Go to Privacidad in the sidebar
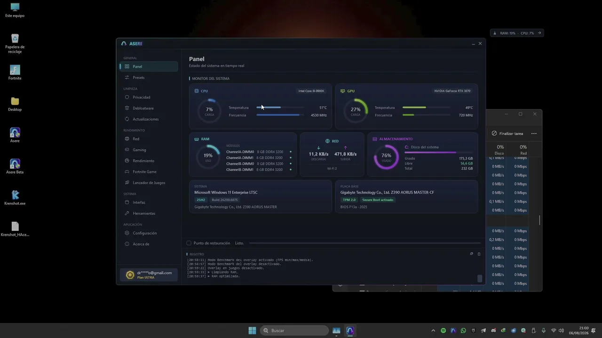Viewport: 602px width, 338px height. coord(149,97)
